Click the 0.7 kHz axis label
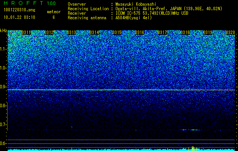Viewport: 238px width, 151px height. 3,125
